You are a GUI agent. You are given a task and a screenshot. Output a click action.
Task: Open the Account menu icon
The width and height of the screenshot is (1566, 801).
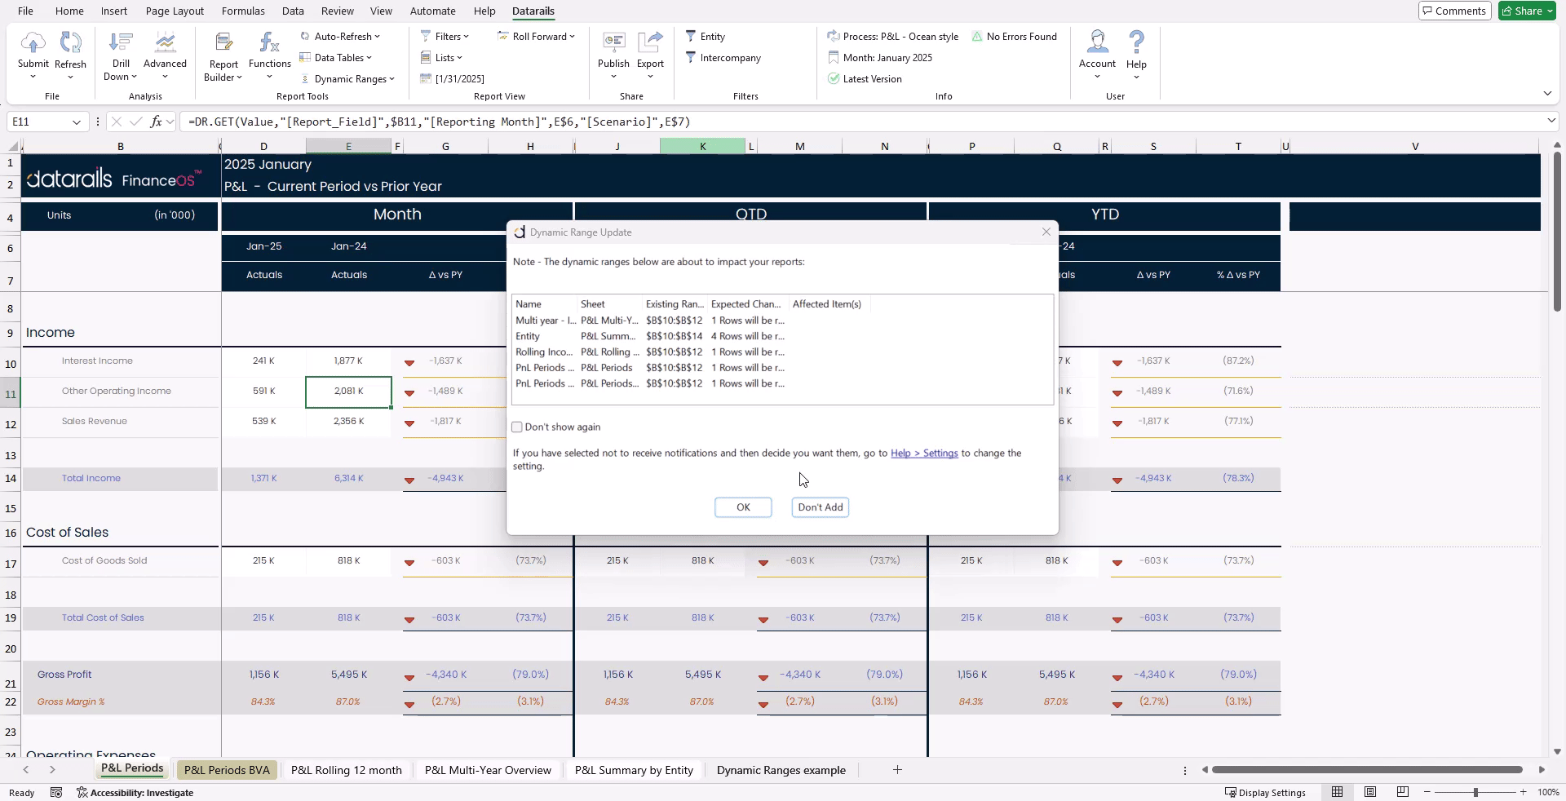pos(1097,43)
